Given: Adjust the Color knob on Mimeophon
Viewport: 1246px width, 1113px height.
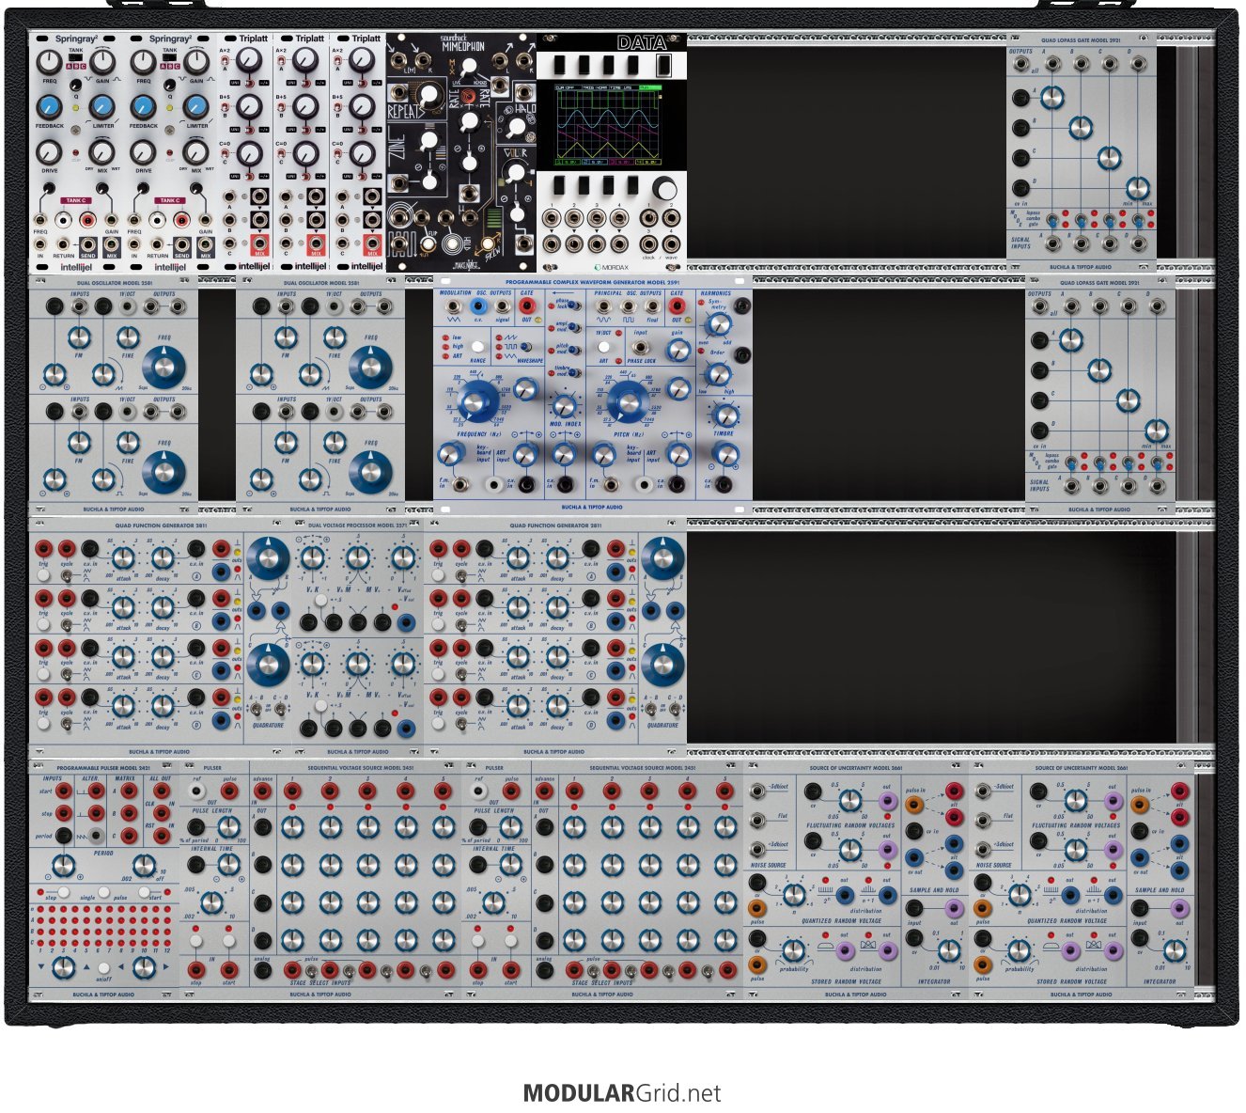Looking at the screenshot, I should point(516,172).
